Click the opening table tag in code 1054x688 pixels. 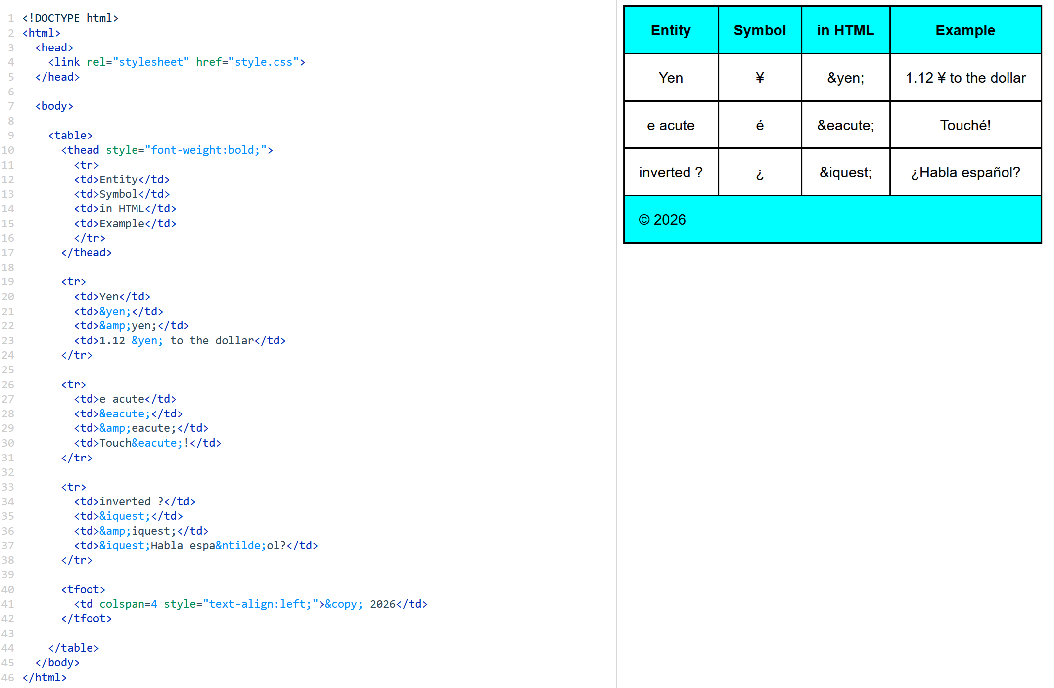click(x=70, y=136)
